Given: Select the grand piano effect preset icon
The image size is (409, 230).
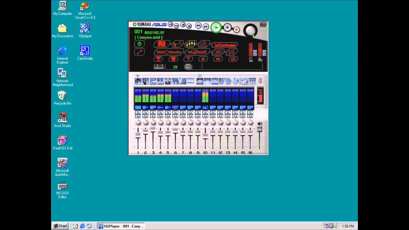Looking at the screenshot, I should [138, 81].
